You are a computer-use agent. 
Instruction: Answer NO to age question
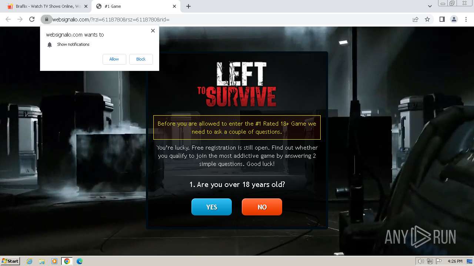[262, 207]
